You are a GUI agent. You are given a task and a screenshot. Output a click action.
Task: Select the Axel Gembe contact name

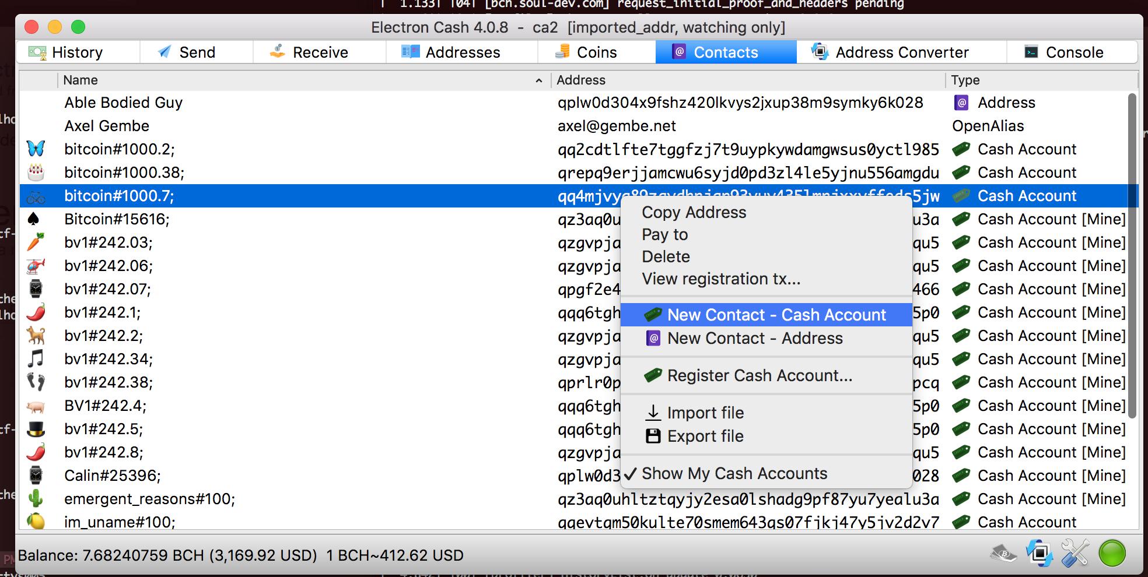click(107, 126)
